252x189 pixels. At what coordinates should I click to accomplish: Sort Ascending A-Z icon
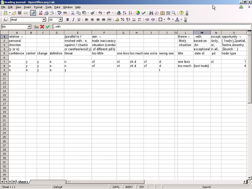pyautogui.click(x=125, y=13)
